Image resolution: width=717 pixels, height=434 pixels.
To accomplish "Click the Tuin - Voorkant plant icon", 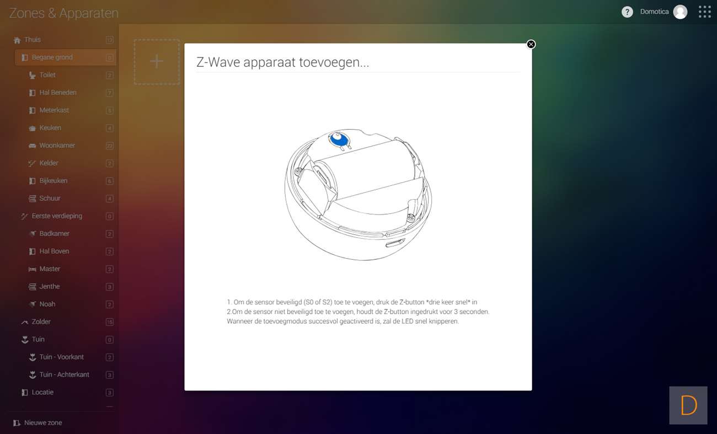I will click(x=32, y=357).
